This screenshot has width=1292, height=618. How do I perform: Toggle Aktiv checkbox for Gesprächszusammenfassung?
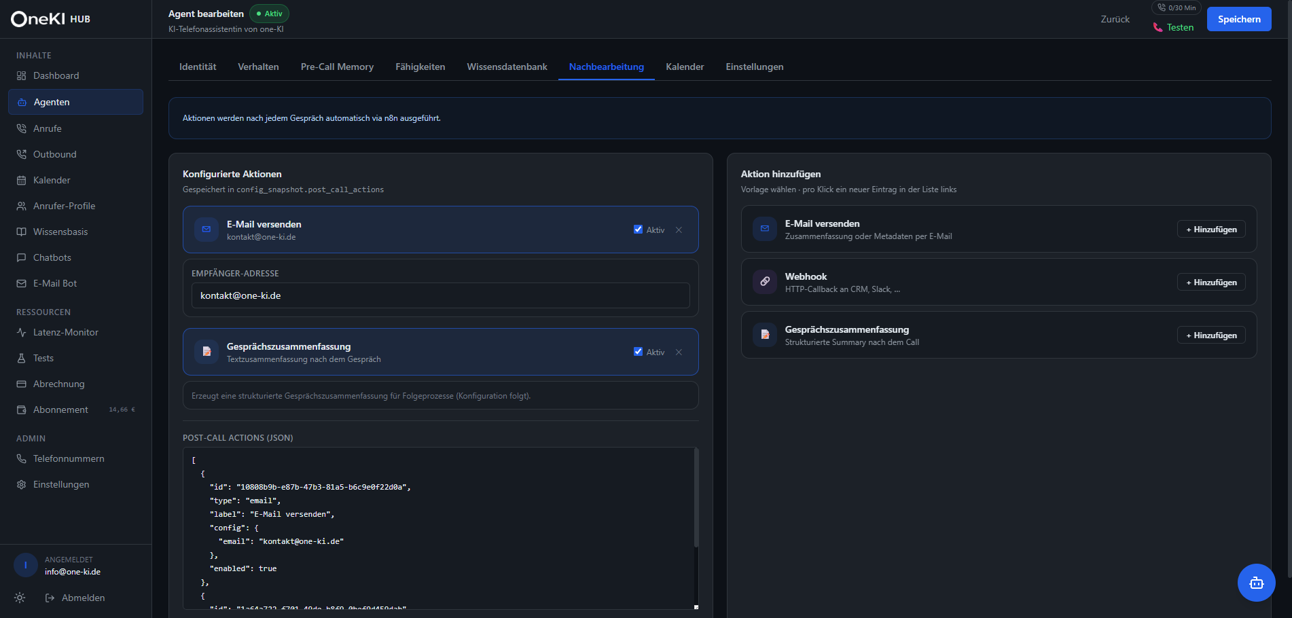point(638,352)
